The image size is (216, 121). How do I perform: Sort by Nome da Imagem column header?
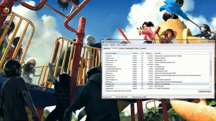coord(118,53)
